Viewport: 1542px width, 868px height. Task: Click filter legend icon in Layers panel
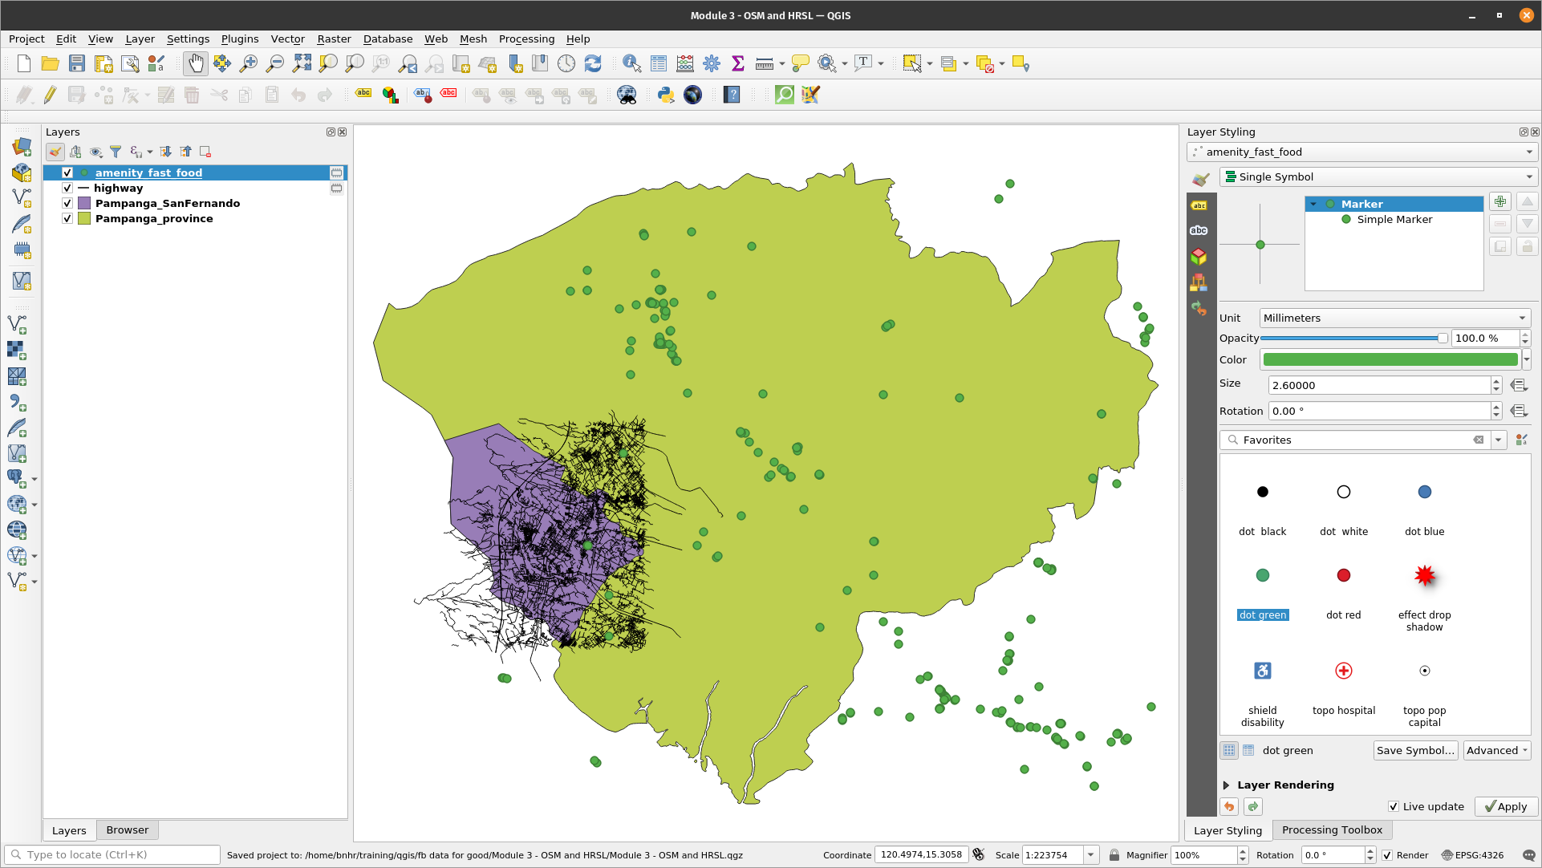point(116,152)
